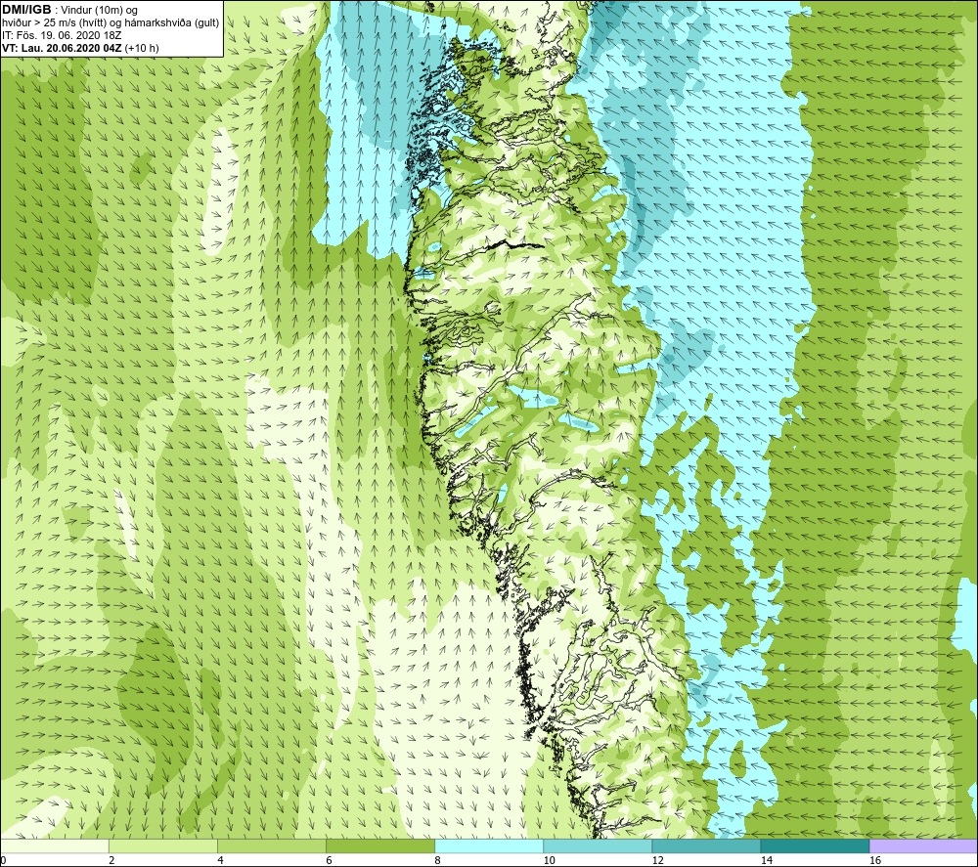Viewport: 978px width, 867px height.
Task: Click the "IT: Fös. 19. 06. 2020 18Z" line
Action: point(62,35)
